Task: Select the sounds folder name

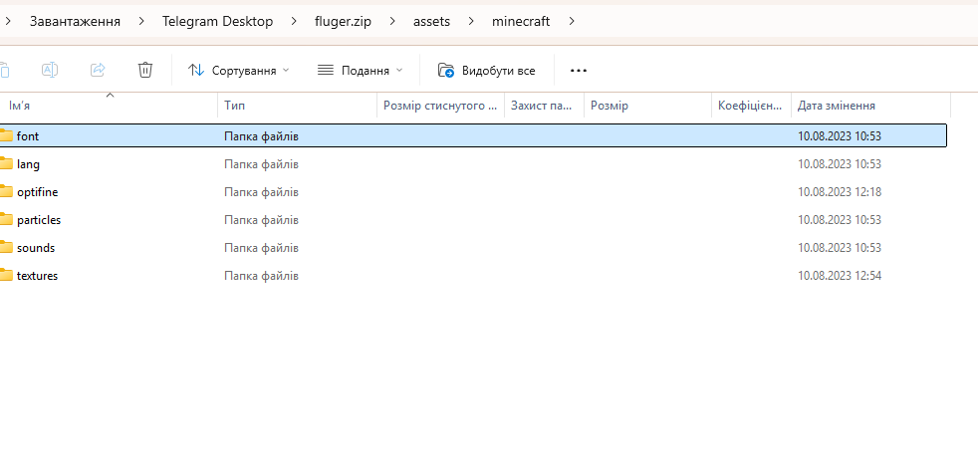Action: (x=36, y=248)
